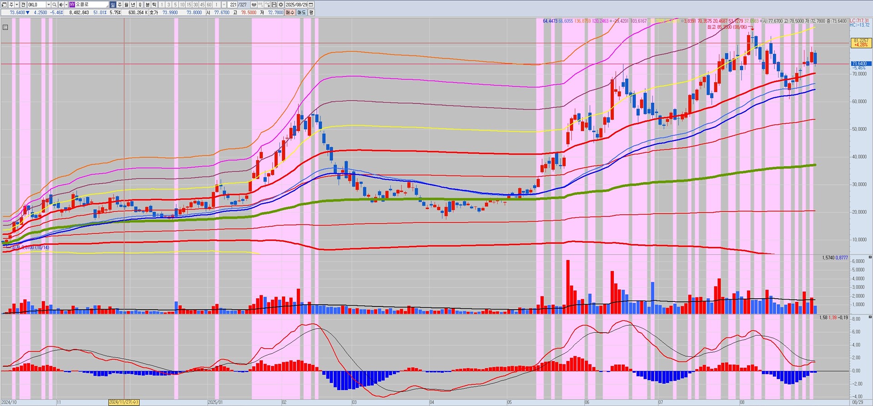The width and height of the screenshot is (873, 406).
Task: Select the 60 interval button
Action: [x=210, y=5]
